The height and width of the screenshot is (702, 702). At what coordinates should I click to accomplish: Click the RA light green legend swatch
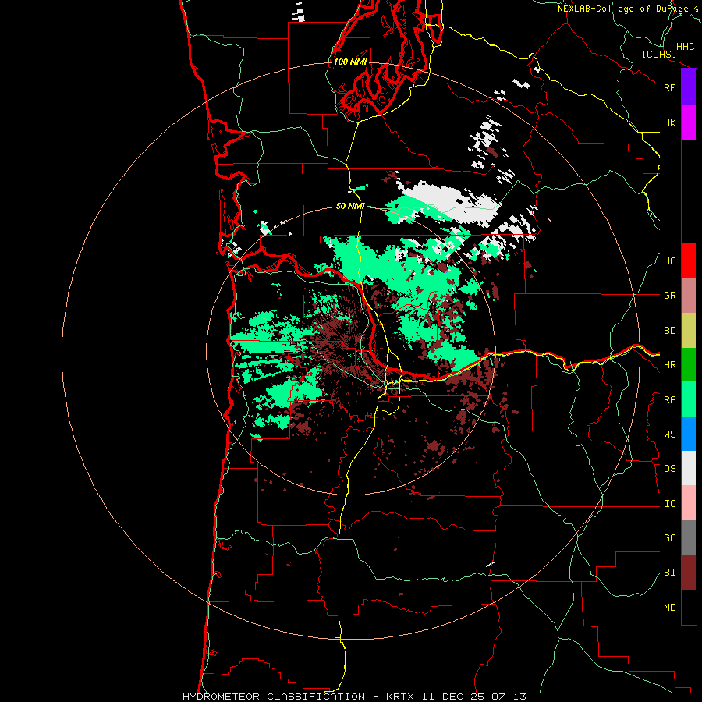[x=689, y=399]
